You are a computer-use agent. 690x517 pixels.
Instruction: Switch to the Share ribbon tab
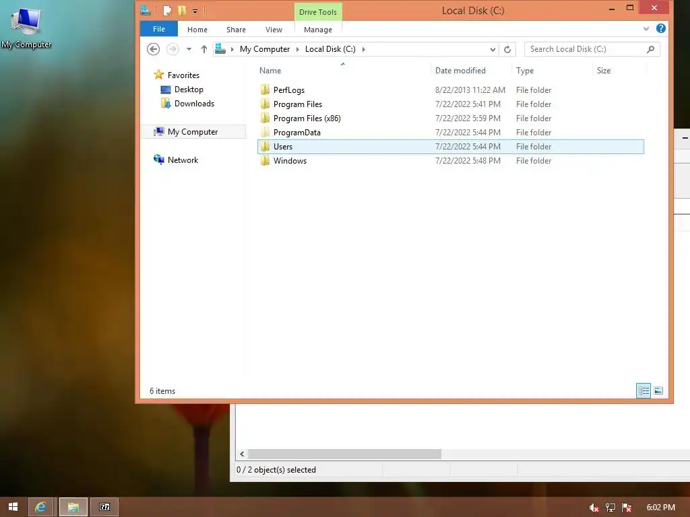[x=236, y=30]
